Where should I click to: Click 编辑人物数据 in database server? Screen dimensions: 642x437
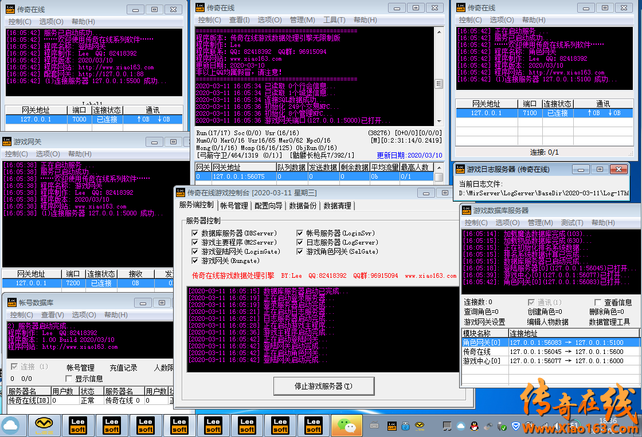tap(547, 322)
